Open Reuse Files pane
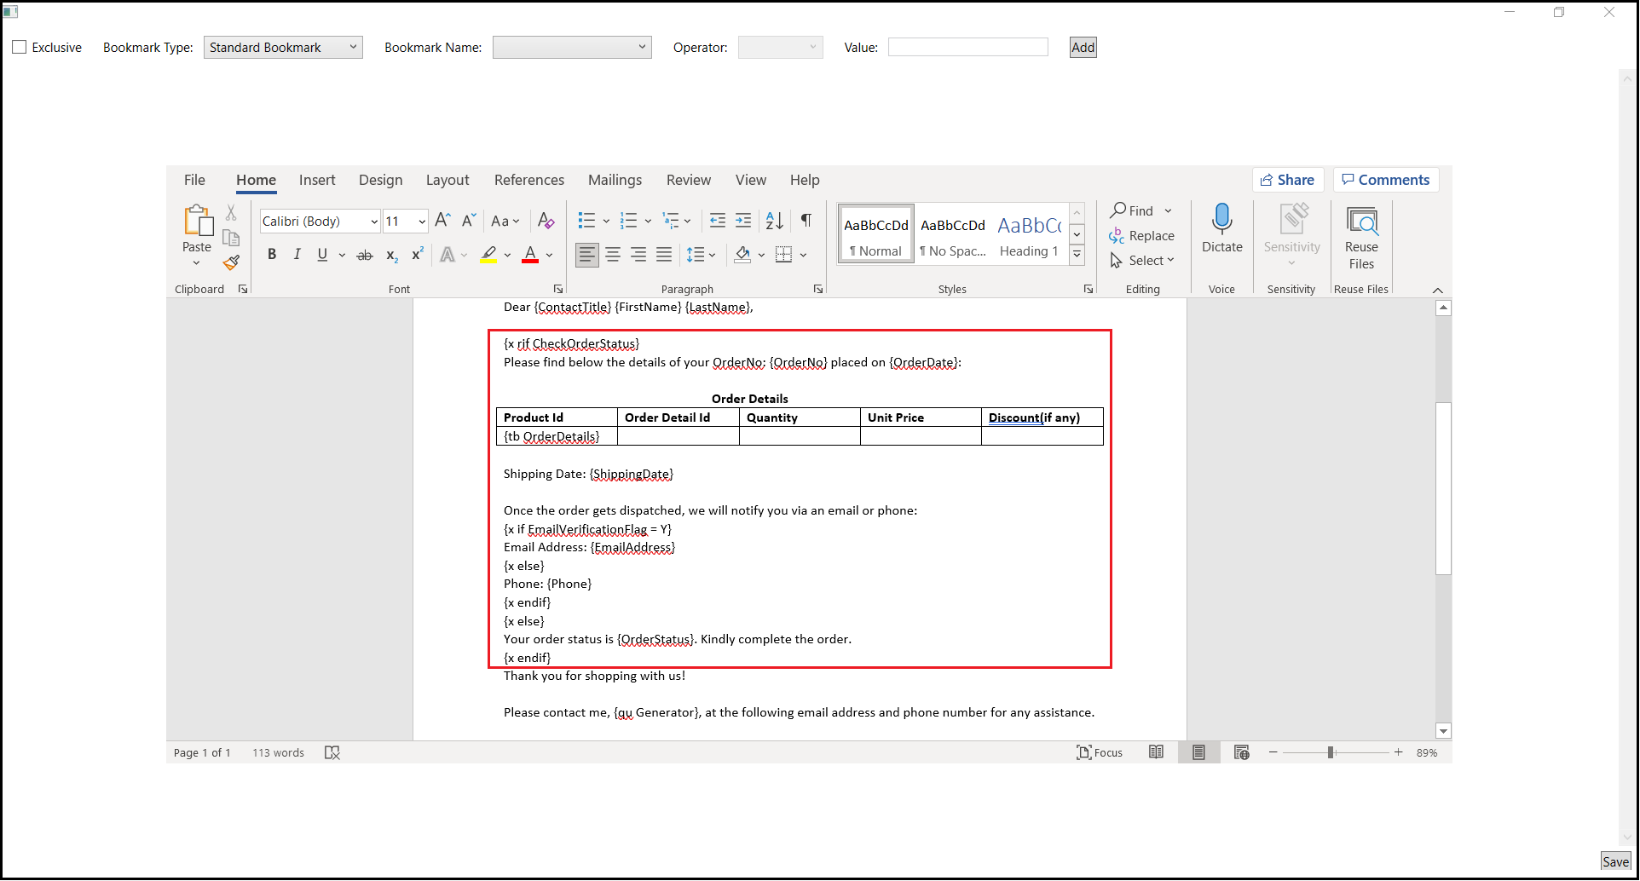 [x=1361, y=237]
